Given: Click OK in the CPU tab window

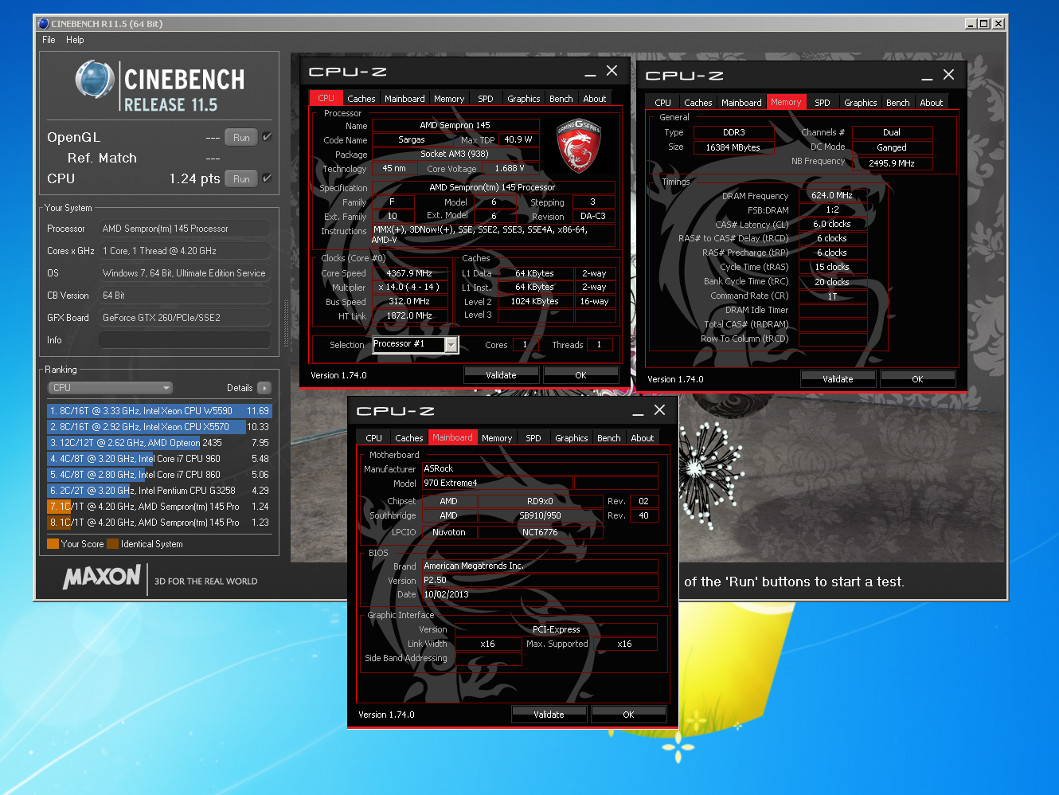Looking at the screenshot, I should (x=580, y=375).
